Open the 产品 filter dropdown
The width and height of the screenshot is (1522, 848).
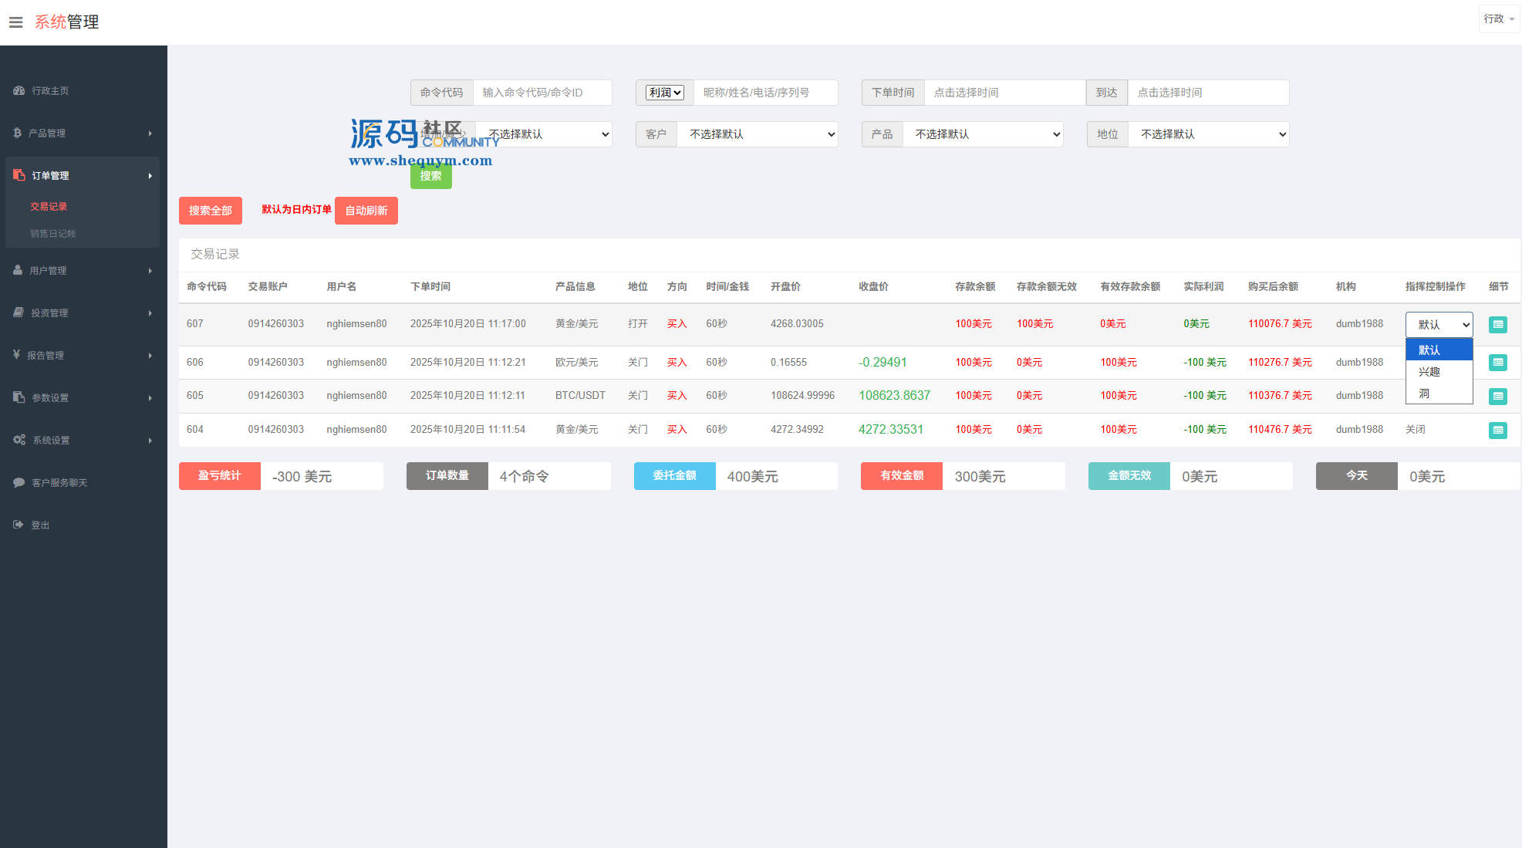point(983,134)
